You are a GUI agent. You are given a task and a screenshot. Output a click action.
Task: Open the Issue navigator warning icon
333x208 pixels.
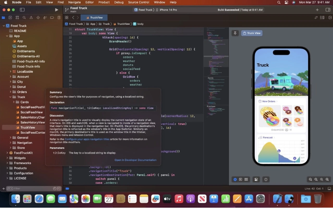point(31,17)
